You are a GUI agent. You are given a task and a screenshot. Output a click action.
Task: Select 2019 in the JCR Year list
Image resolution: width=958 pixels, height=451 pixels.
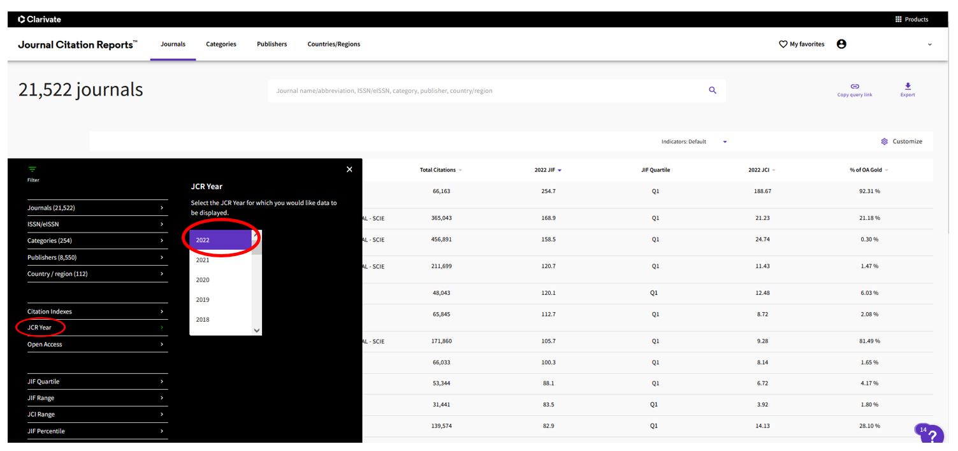coord(221,299)
